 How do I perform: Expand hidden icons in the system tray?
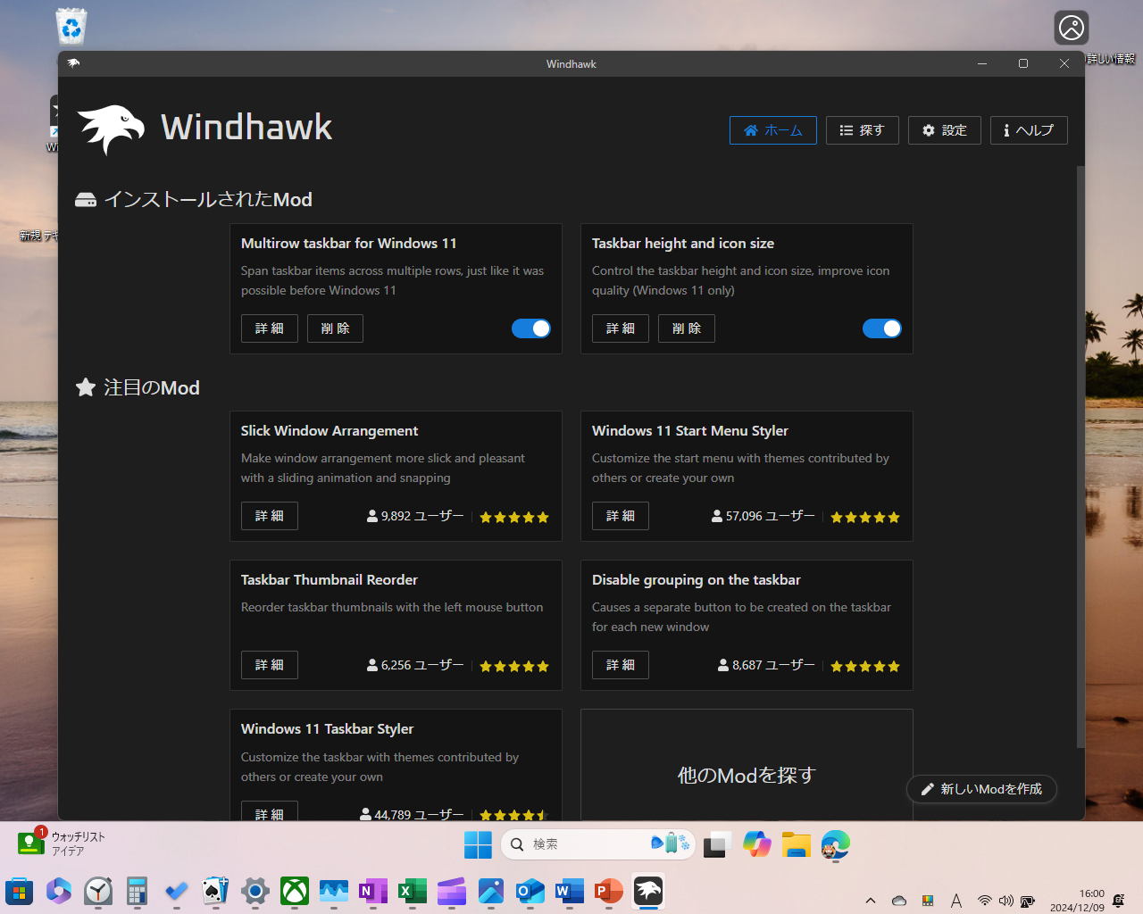tap(870, 900)
